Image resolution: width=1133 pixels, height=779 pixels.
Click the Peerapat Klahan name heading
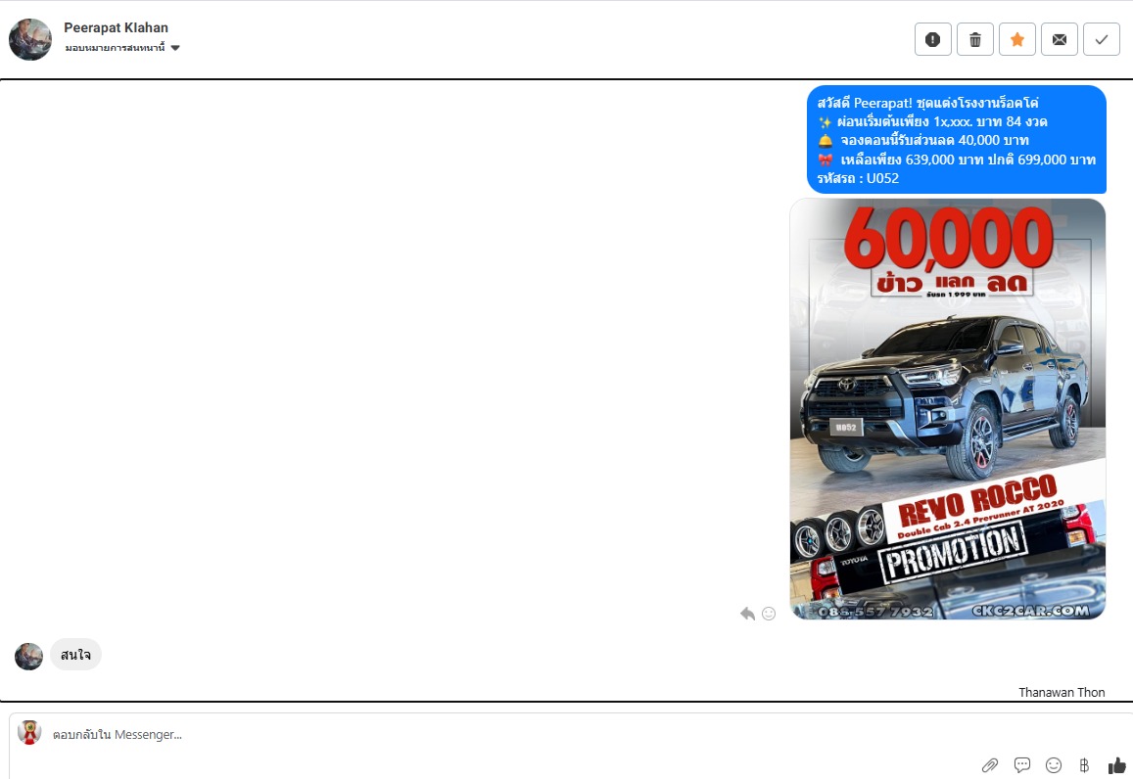click(x=116, y=27)
